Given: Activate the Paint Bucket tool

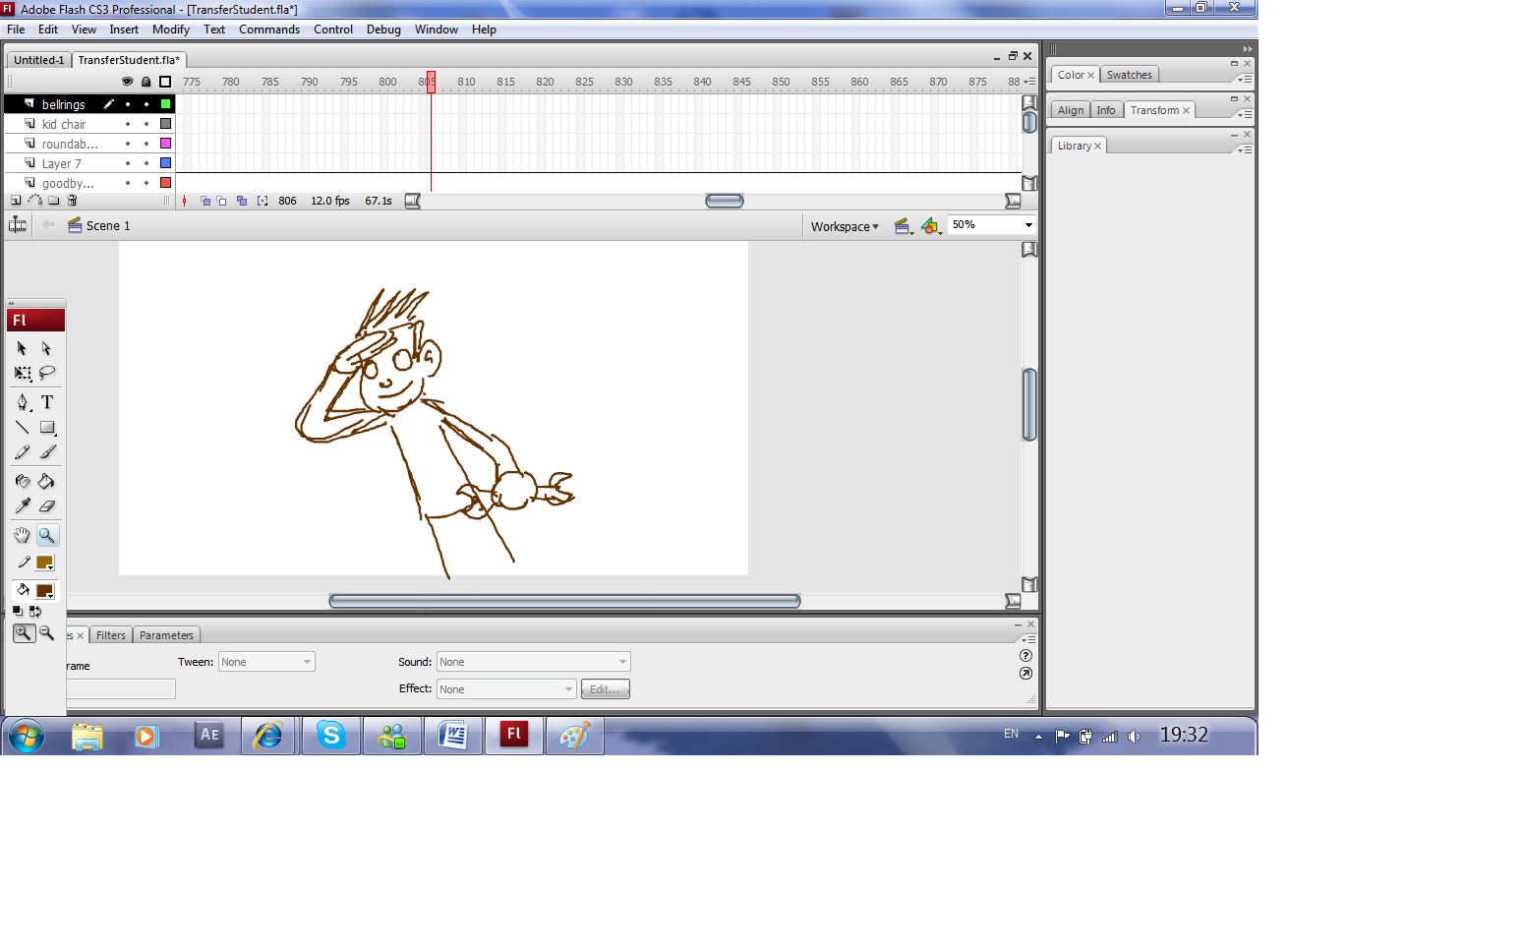Looking at the screenshot, I should click(x=46, y=482).
